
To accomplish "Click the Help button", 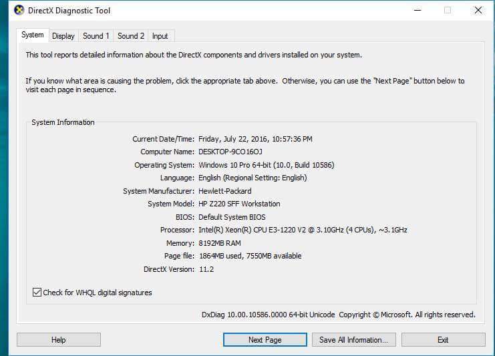I will 59,339.
